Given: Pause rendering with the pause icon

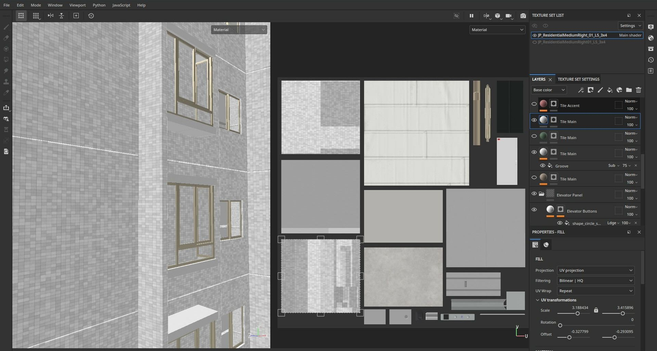Looking at the screenshot, I should pos(471,16).
